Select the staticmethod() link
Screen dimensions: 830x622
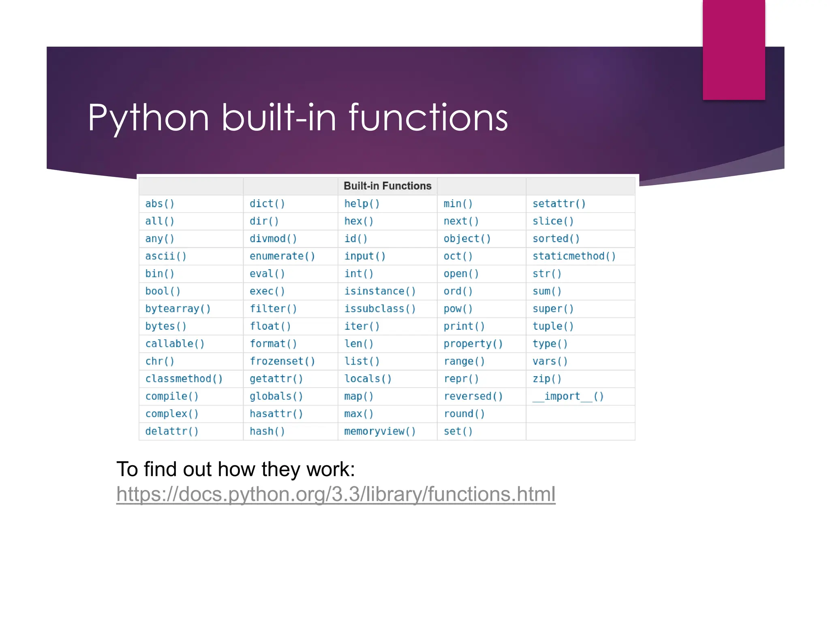click(574, 256)
